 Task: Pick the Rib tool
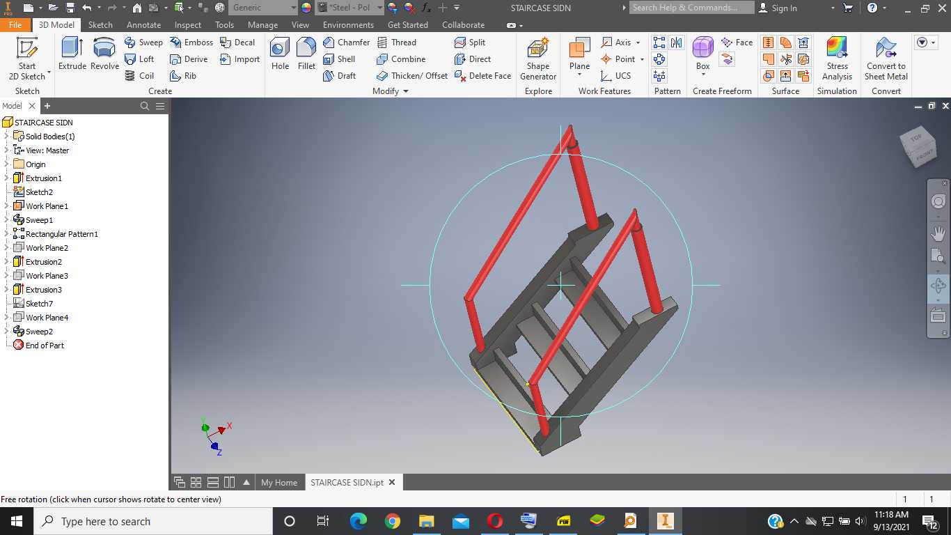(x=183, y=76)
